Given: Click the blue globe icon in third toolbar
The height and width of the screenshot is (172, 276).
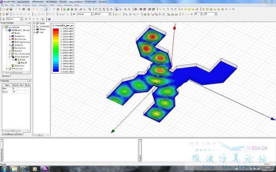Looking at the screenshot, I should click(49, 19).
